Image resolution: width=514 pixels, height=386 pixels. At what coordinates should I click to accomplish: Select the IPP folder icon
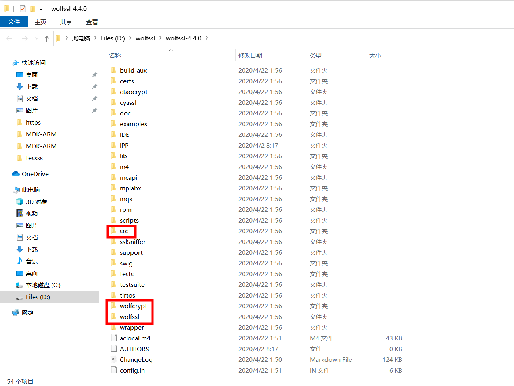[113, 145]
